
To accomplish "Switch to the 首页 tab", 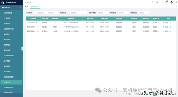I will tap(26, 7).
